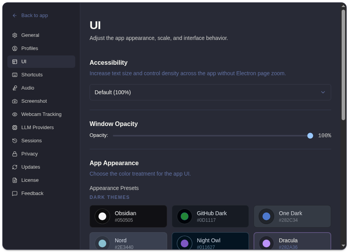Pick the Nord theme preset
This screenshot has width=349, height=252.
(x=128, y=241)
